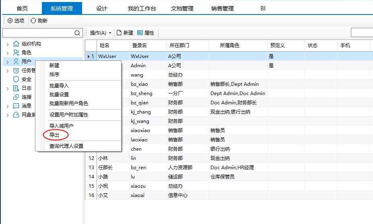Choose 批量导入 from the context menu

pos(59,86)
